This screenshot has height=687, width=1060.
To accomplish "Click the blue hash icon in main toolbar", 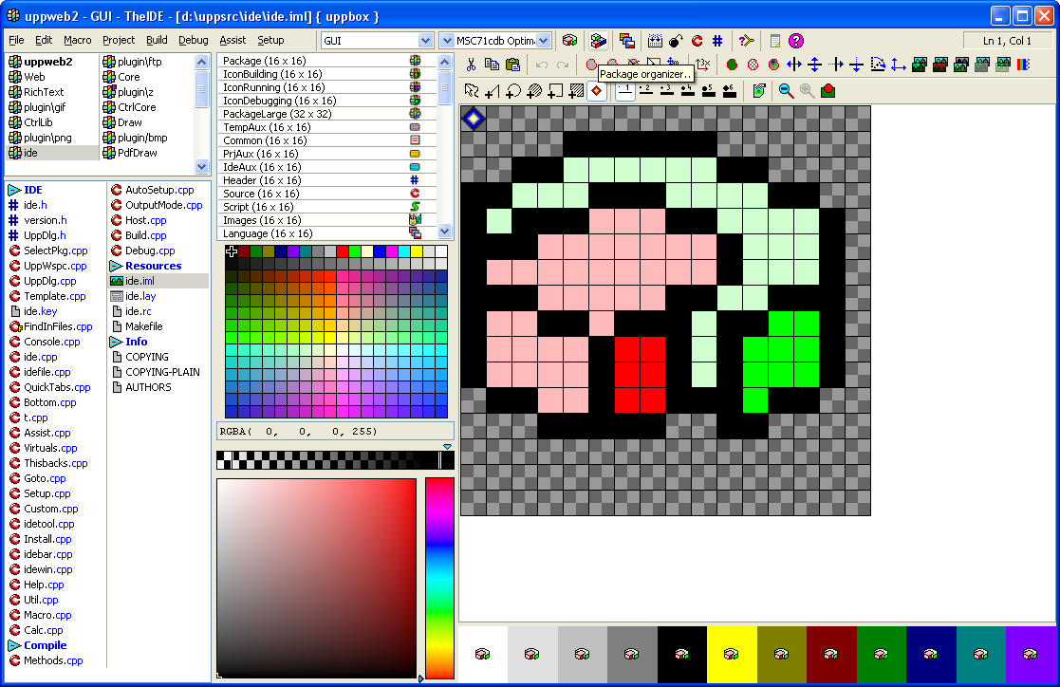I will coord(717,41).
